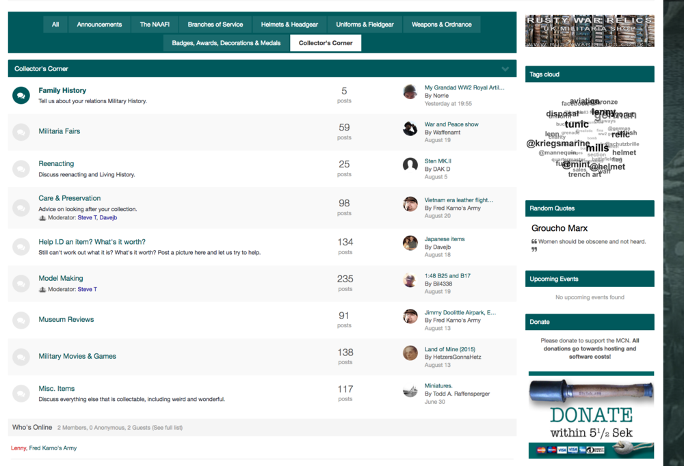The image size is (684, 466).
Task: Click Lenny in the Who's Online list
Action: (18, 448)
